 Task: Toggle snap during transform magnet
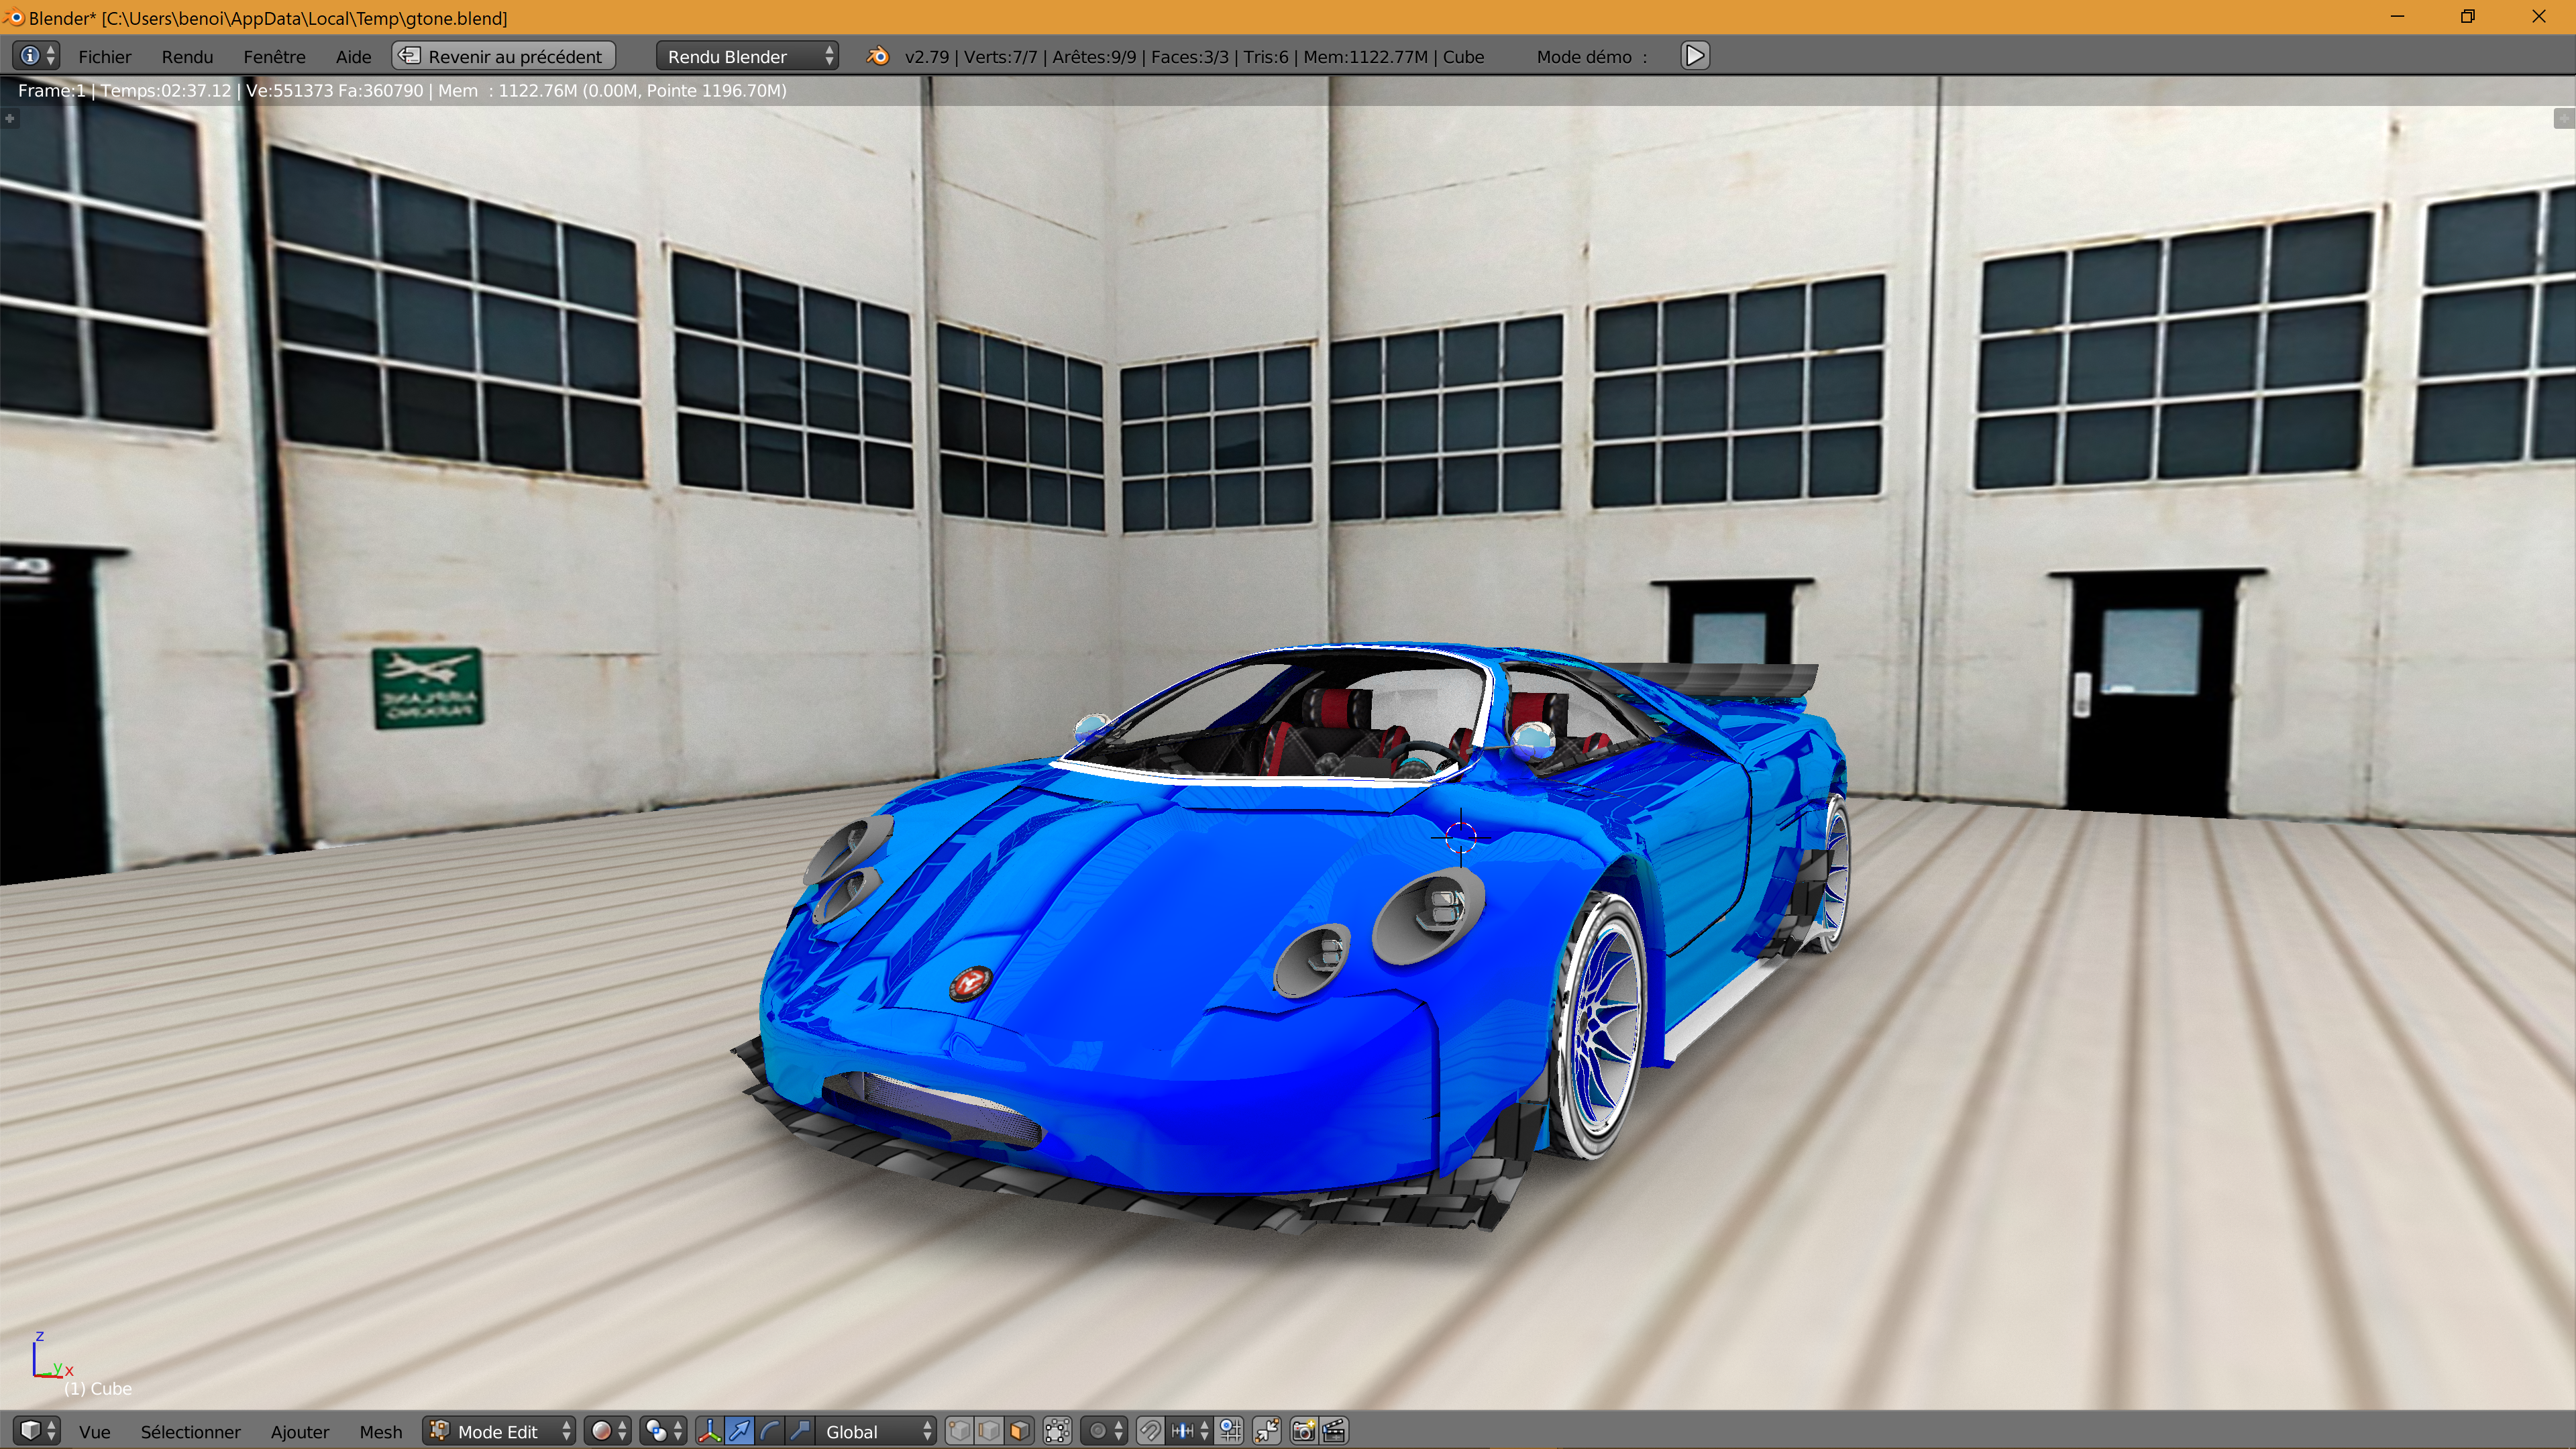(x=1150, y=1431)
